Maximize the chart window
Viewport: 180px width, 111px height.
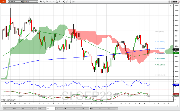[x=176, y=1]
